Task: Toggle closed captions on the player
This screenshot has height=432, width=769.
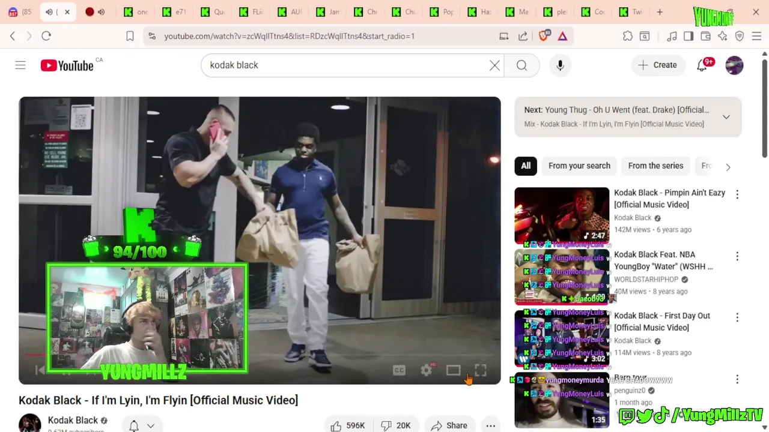Action: click(x=399, y=371)
